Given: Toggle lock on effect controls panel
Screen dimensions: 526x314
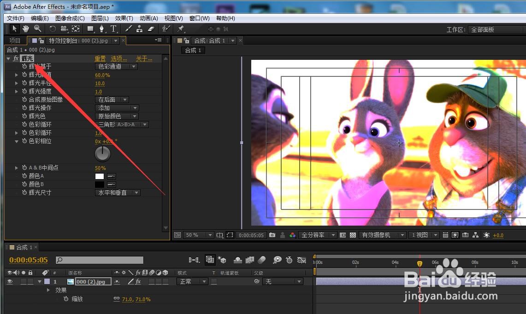Looking at the screenshot, I should point(41,41).
